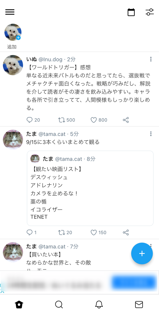
Task: Open the filter sliders settings icon
Action: [x=150, y=12]
